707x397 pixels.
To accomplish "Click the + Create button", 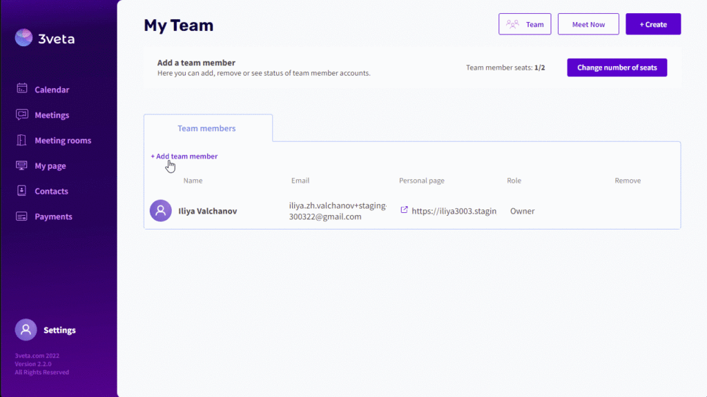I will pos(653,24).
